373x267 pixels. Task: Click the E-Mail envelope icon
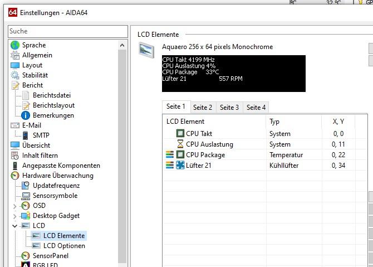pos(15,125)
